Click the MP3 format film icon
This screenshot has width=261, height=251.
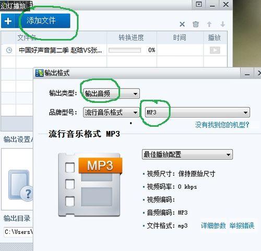(x=90, y=185)
